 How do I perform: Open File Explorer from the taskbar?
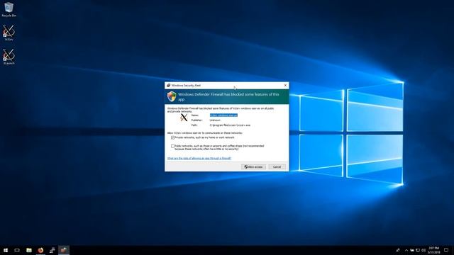[29, 250]
